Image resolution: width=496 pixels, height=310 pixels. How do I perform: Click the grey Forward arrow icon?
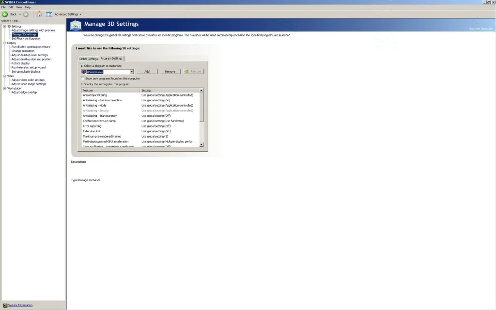26,14
